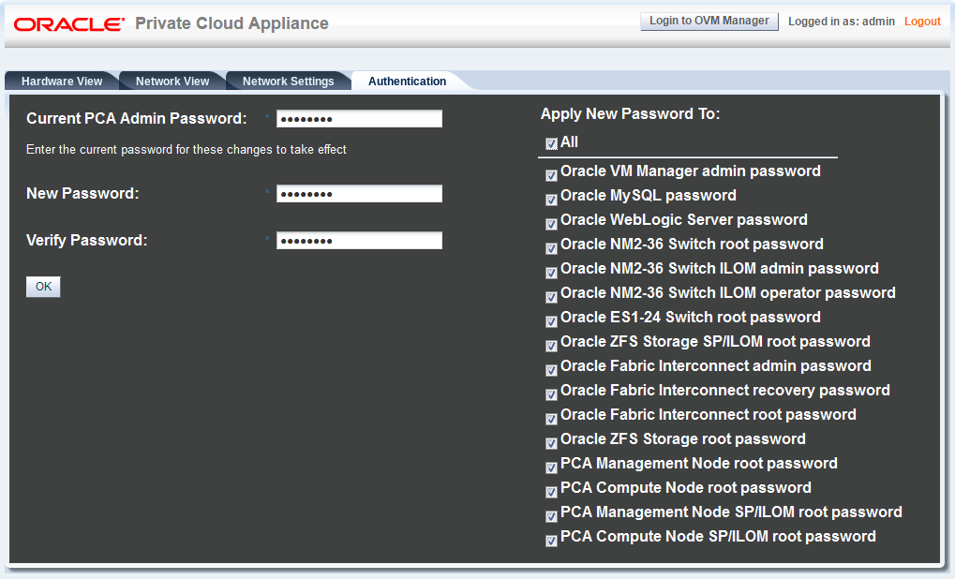
Task: Toggle Oracle Fabric Interconnect recovery password
Action: click(552, 394)
